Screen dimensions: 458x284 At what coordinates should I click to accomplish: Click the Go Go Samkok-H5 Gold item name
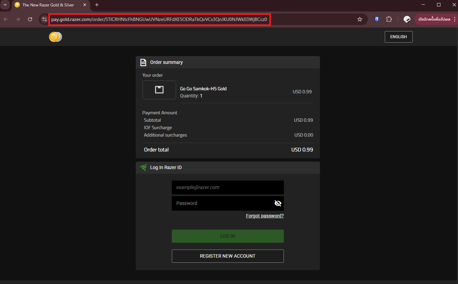click(x=203, y=89)
